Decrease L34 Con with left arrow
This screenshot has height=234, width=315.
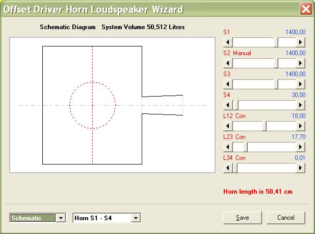pyautogui.click(x=228, y=168)
